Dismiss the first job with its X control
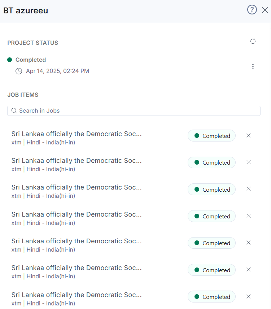The width and height of the screenshot is (271, 309). tap(248, 135)
